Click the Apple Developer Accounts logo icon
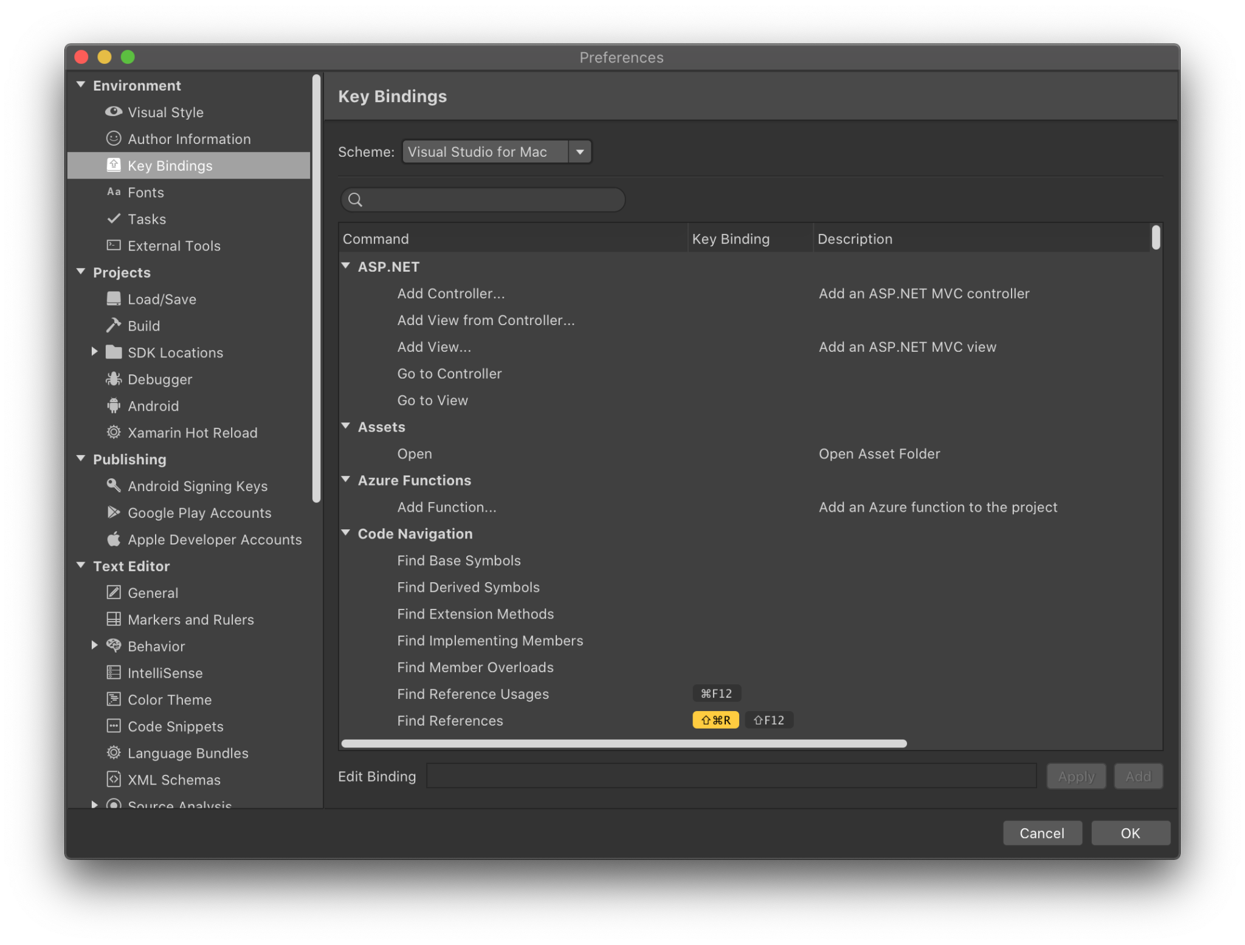The width and height of the screenshot is (1245, 945). [x=113, y=539]
